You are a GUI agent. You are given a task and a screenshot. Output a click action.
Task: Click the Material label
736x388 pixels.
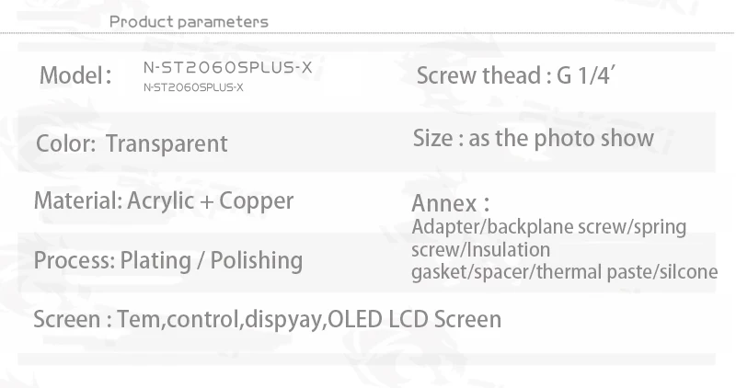tap(74, 200)
